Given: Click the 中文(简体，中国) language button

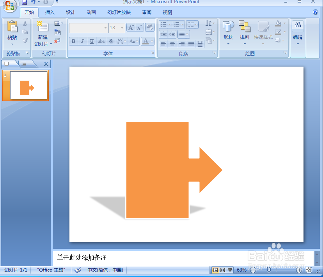Looking at the screenshot, I should click(x=105, y=270).
